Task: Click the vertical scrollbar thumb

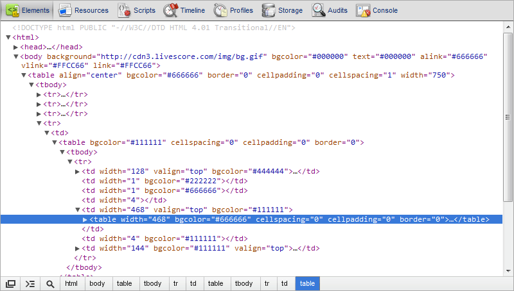Action: coord(508,117)
